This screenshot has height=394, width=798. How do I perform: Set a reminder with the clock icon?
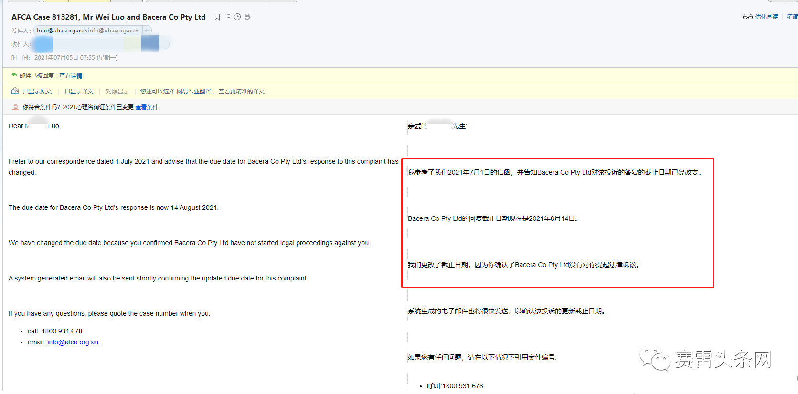coord(237,17)
